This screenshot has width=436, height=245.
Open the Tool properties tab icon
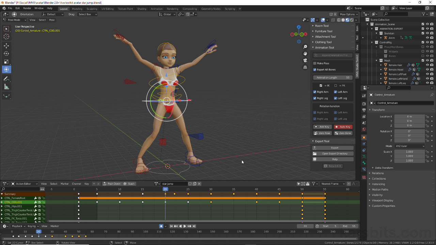(x=364, y=96)
